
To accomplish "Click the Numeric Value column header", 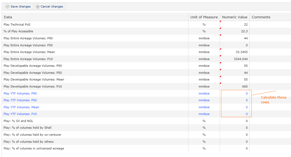I will [234, 17].
